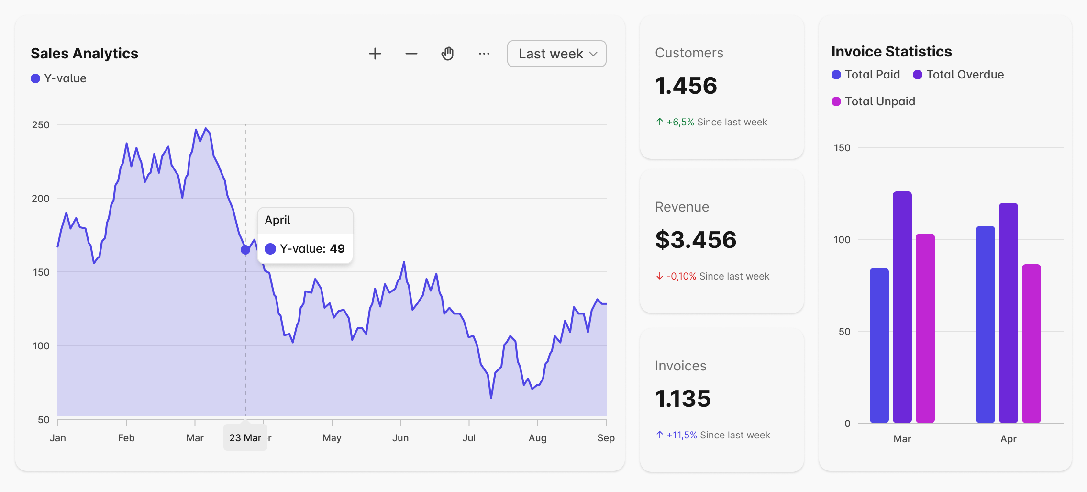Click the blue up arrow next to +11,5%

point(659,435)
